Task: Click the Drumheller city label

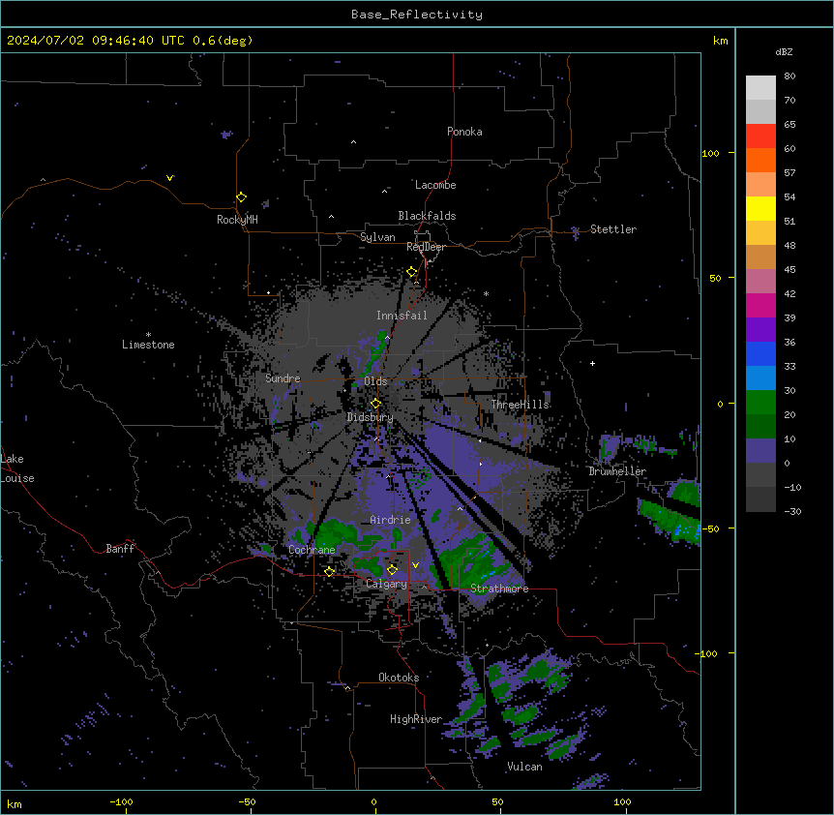Action: pyautogui.click(x=617, y=471)
